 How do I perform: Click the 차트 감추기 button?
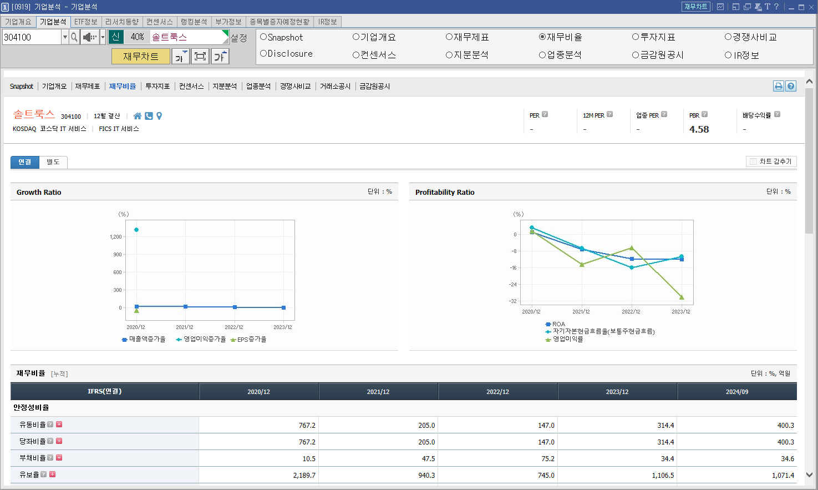[771, 161]
